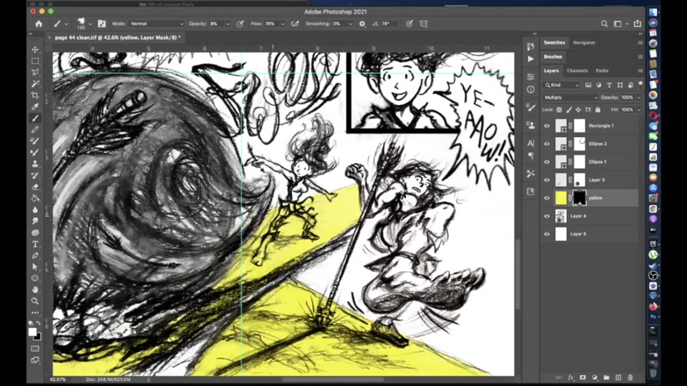Hide the Rectangle 1 layer
The image size is (687, 386).
point(547,126)
